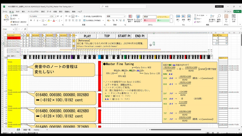
Task: Toggle underline formatting
Action: click(x=37, y=20)
